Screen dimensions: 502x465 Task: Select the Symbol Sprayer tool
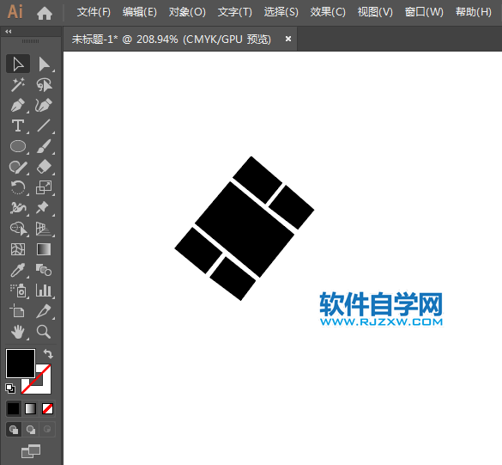(19, 291)
